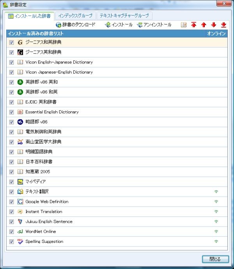Viewport: 234px width, 269px height.
Task: Disable the Spelling Suggestion checkbox
Action: pos(11,241)
